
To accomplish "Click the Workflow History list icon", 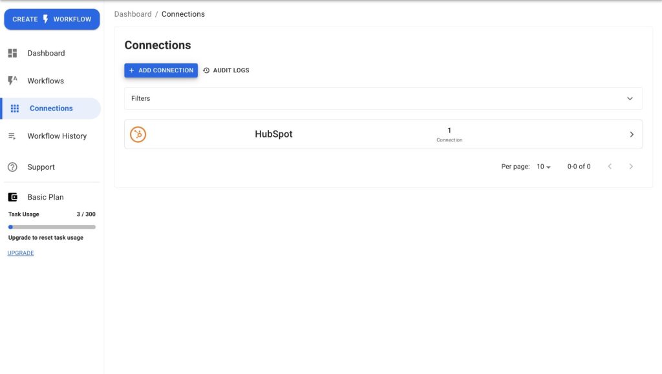I will point(12,136).
